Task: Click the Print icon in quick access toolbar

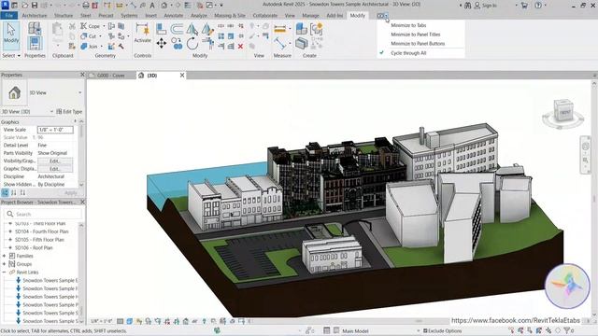Action: tap(86, 6)
